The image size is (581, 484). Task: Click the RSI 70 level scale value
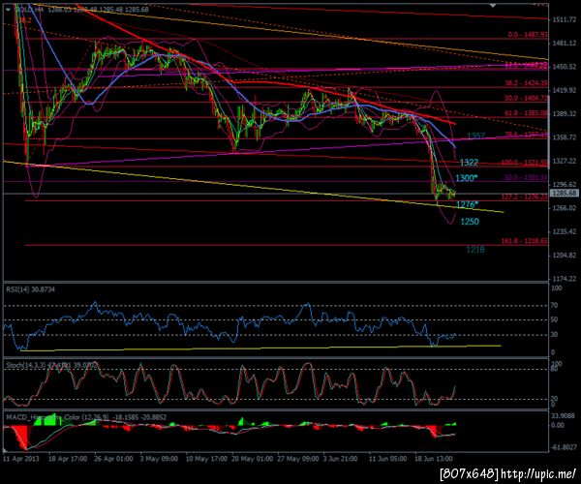point(555,306)
